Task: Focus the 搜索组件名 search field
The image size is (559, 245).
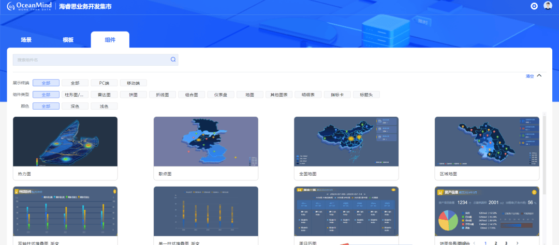Action: (x=96, y=59)
